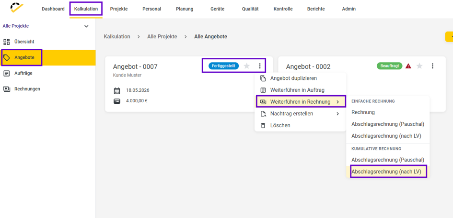
Task: Click red warning triangle on Angebot - 0002
Action: point(408,66)
